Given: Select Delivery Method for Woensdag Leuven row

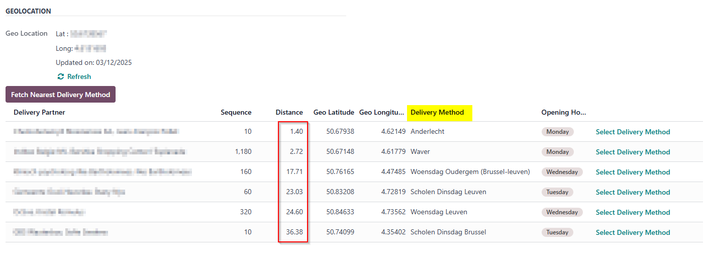Looking at the screenshot, I should (x=633, y=212).
